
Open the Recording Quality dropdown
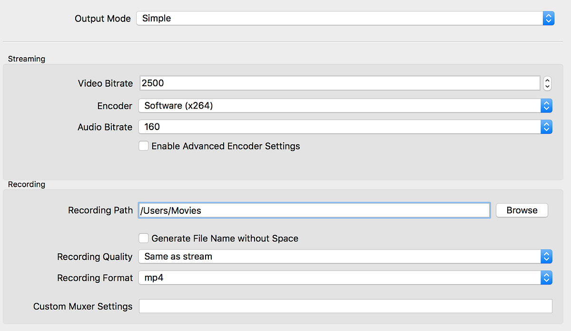(339, 256)
